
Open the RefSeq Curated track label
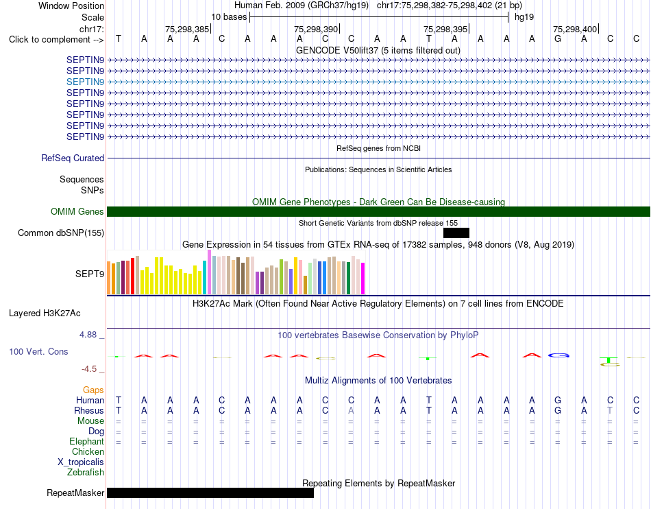(73, 158)
